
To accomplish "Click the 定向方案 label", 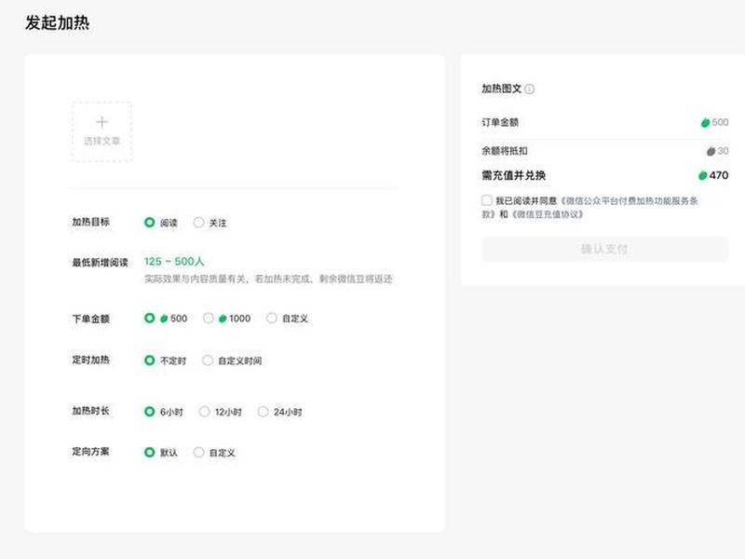I will click(90, 452).
